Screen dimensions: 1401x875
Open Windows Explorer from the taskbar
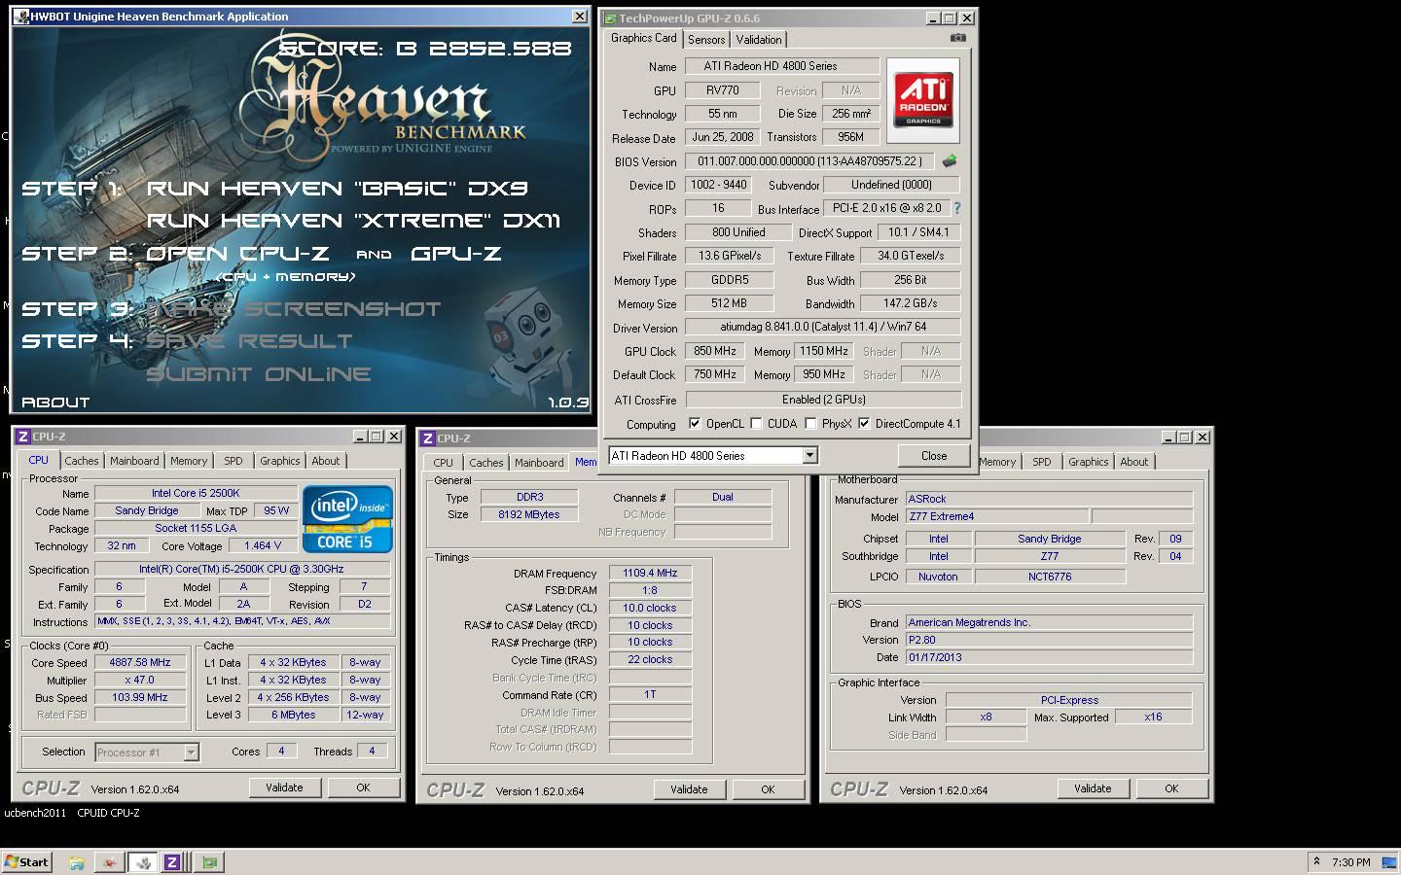point(77,862)
